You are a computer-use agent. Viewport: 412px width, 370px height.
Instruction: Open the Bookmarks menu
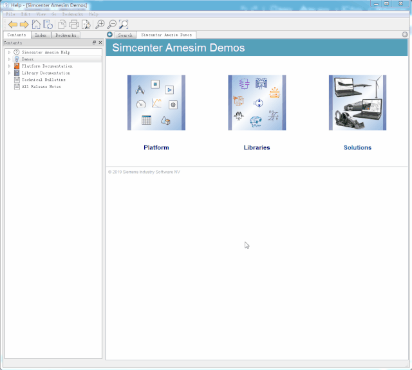tap(73, 14)
